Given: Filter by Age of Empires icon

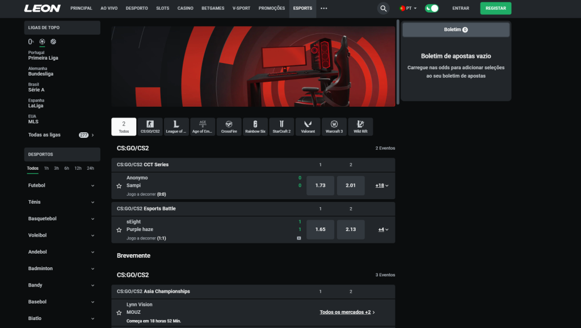Looking at the screenshot, I should pyautogui.click(x=203, y=127).
